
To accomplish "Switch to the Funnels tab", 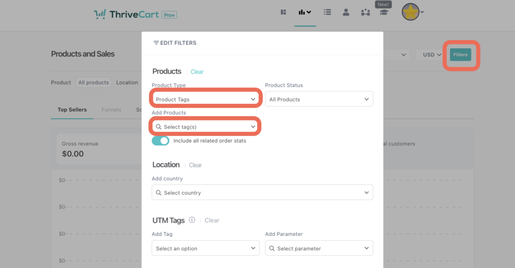I will pos(111,109).
